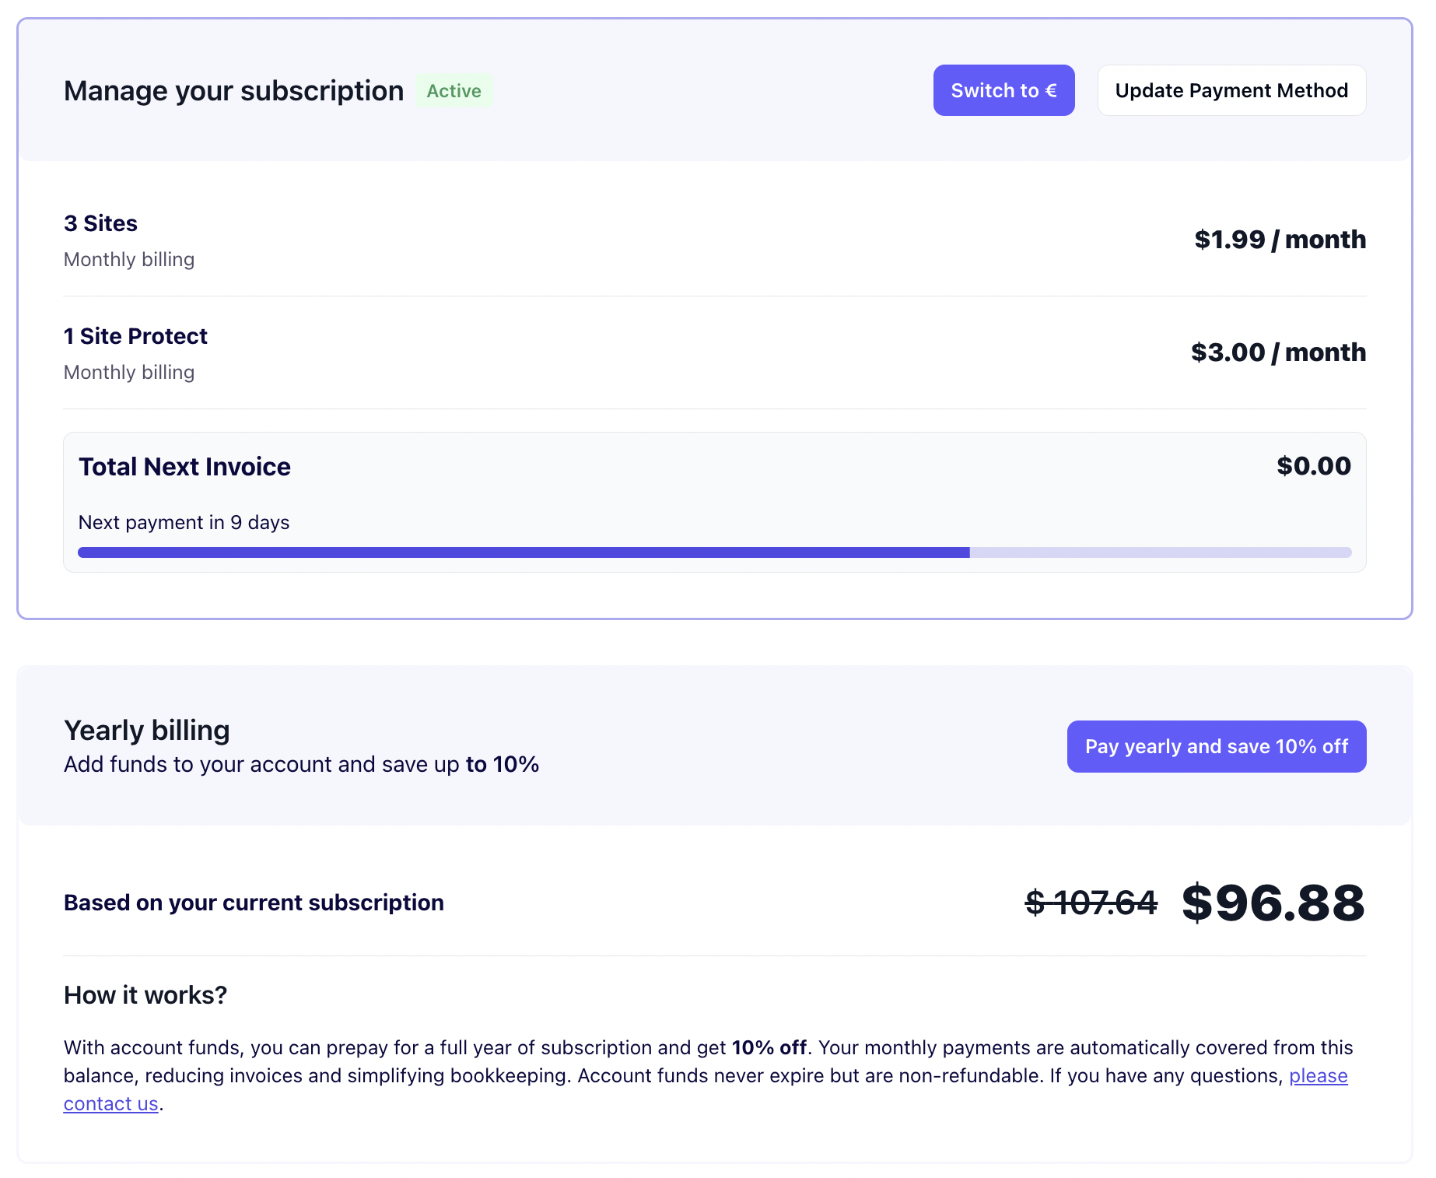The image size is (1436, 1178).
Task: Click Based on your current subscription text
Action: click(x=254, y=903)
